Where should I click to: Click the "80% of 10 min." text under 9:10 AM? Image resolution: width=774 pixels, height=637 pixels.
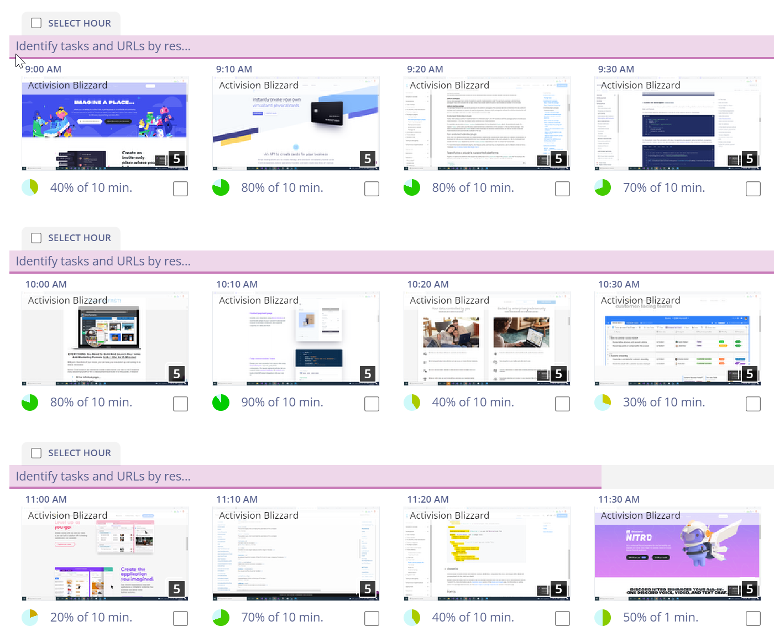[282, 188]
